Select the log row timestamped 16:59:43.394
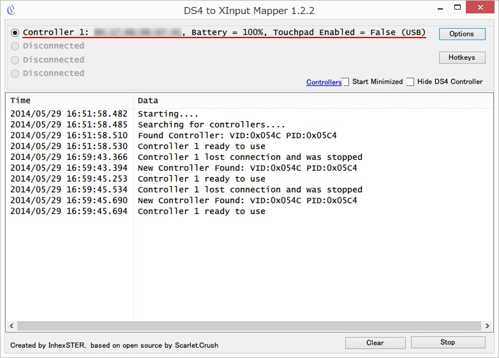Viewport: 499px width, 358px height. [250, 168]
